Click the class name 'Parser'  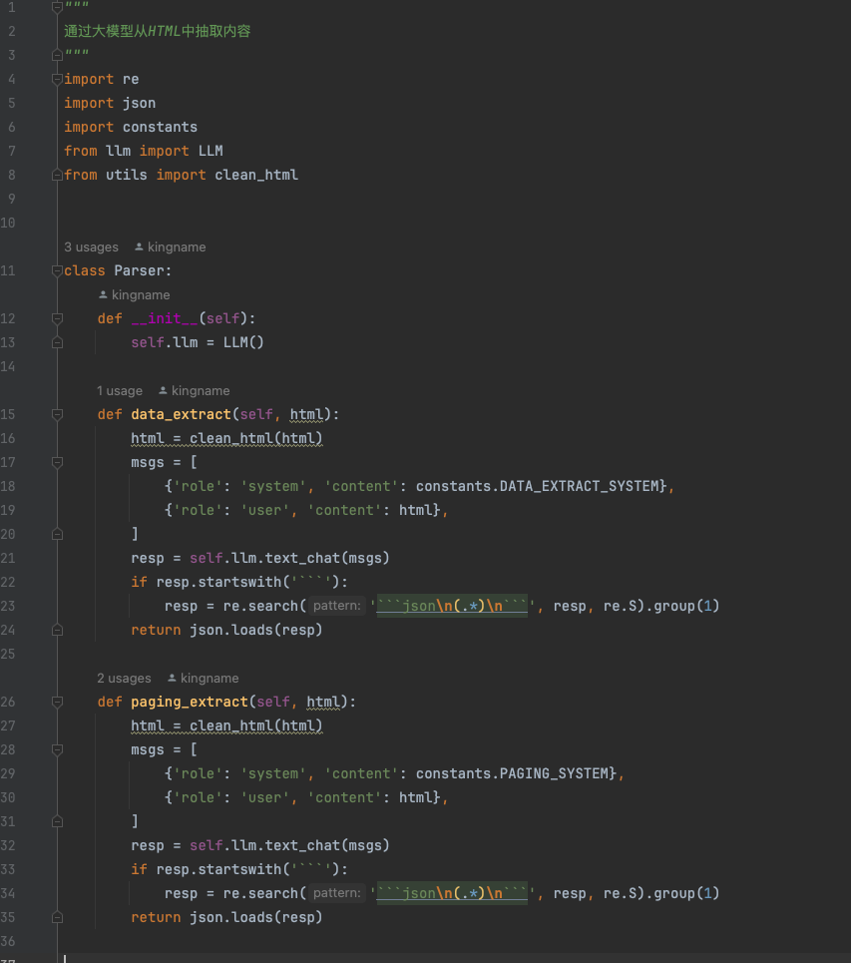140,270
